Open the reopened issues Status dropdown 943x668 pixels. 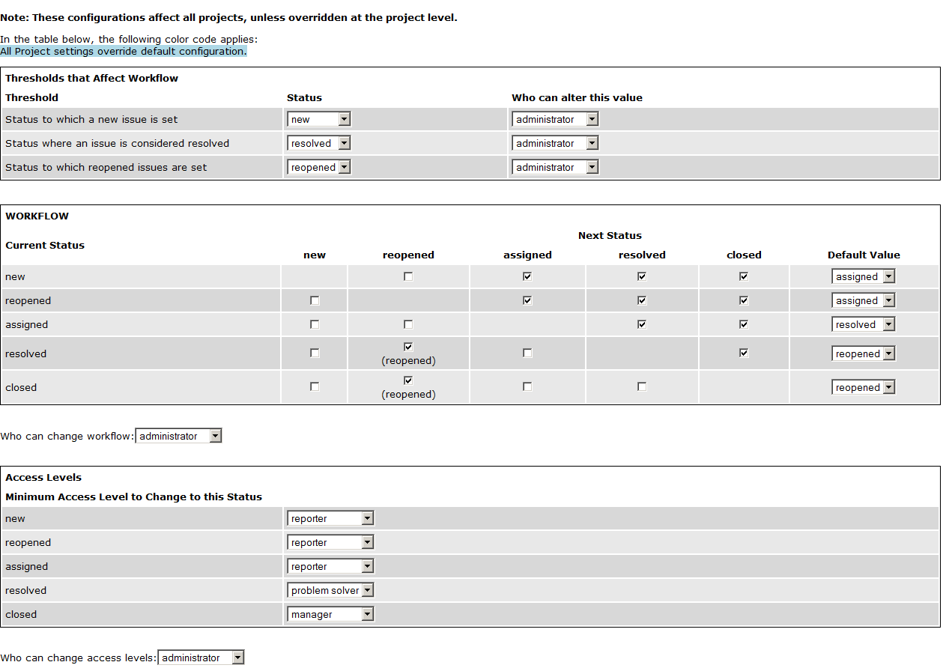tap(318, 167)
